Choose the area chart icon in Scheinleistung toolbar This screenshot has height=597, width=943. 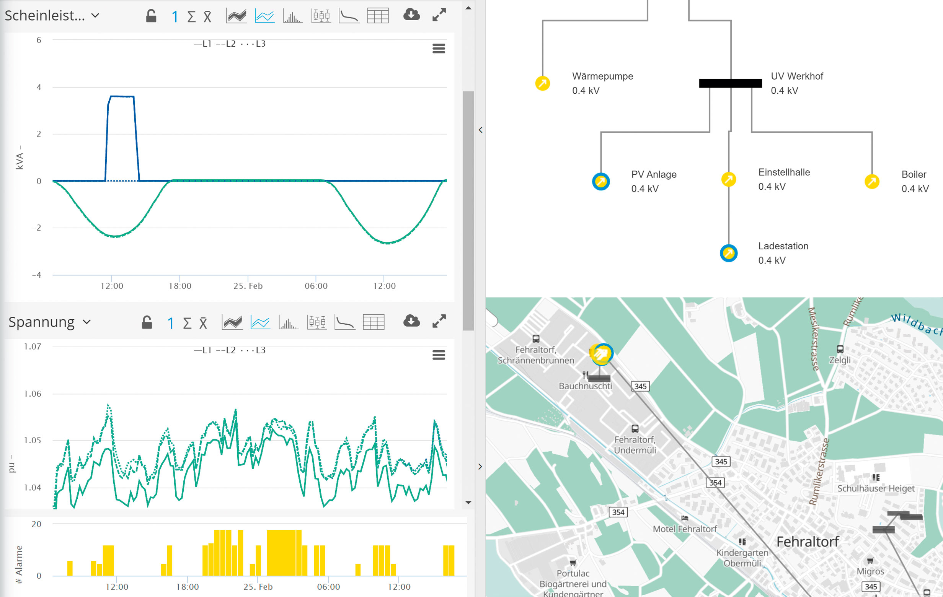tap(236, 16)
